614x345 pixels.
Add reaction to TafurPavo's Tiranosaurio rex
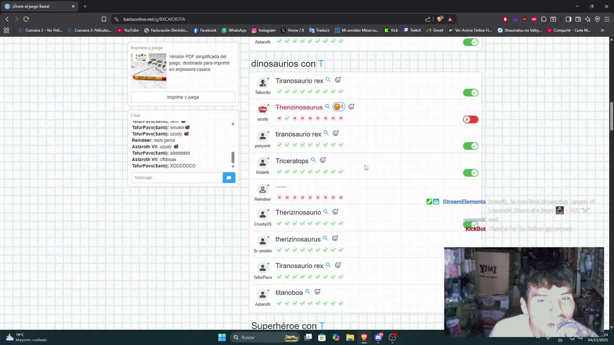click(338, 265)
